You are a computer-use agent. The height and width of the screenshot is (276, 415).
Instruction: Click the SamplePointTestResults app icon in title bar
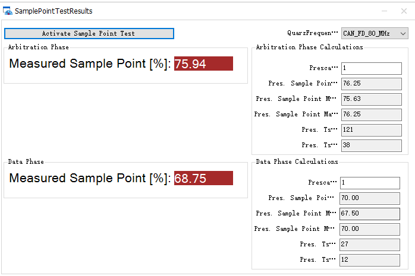[8, 11]
